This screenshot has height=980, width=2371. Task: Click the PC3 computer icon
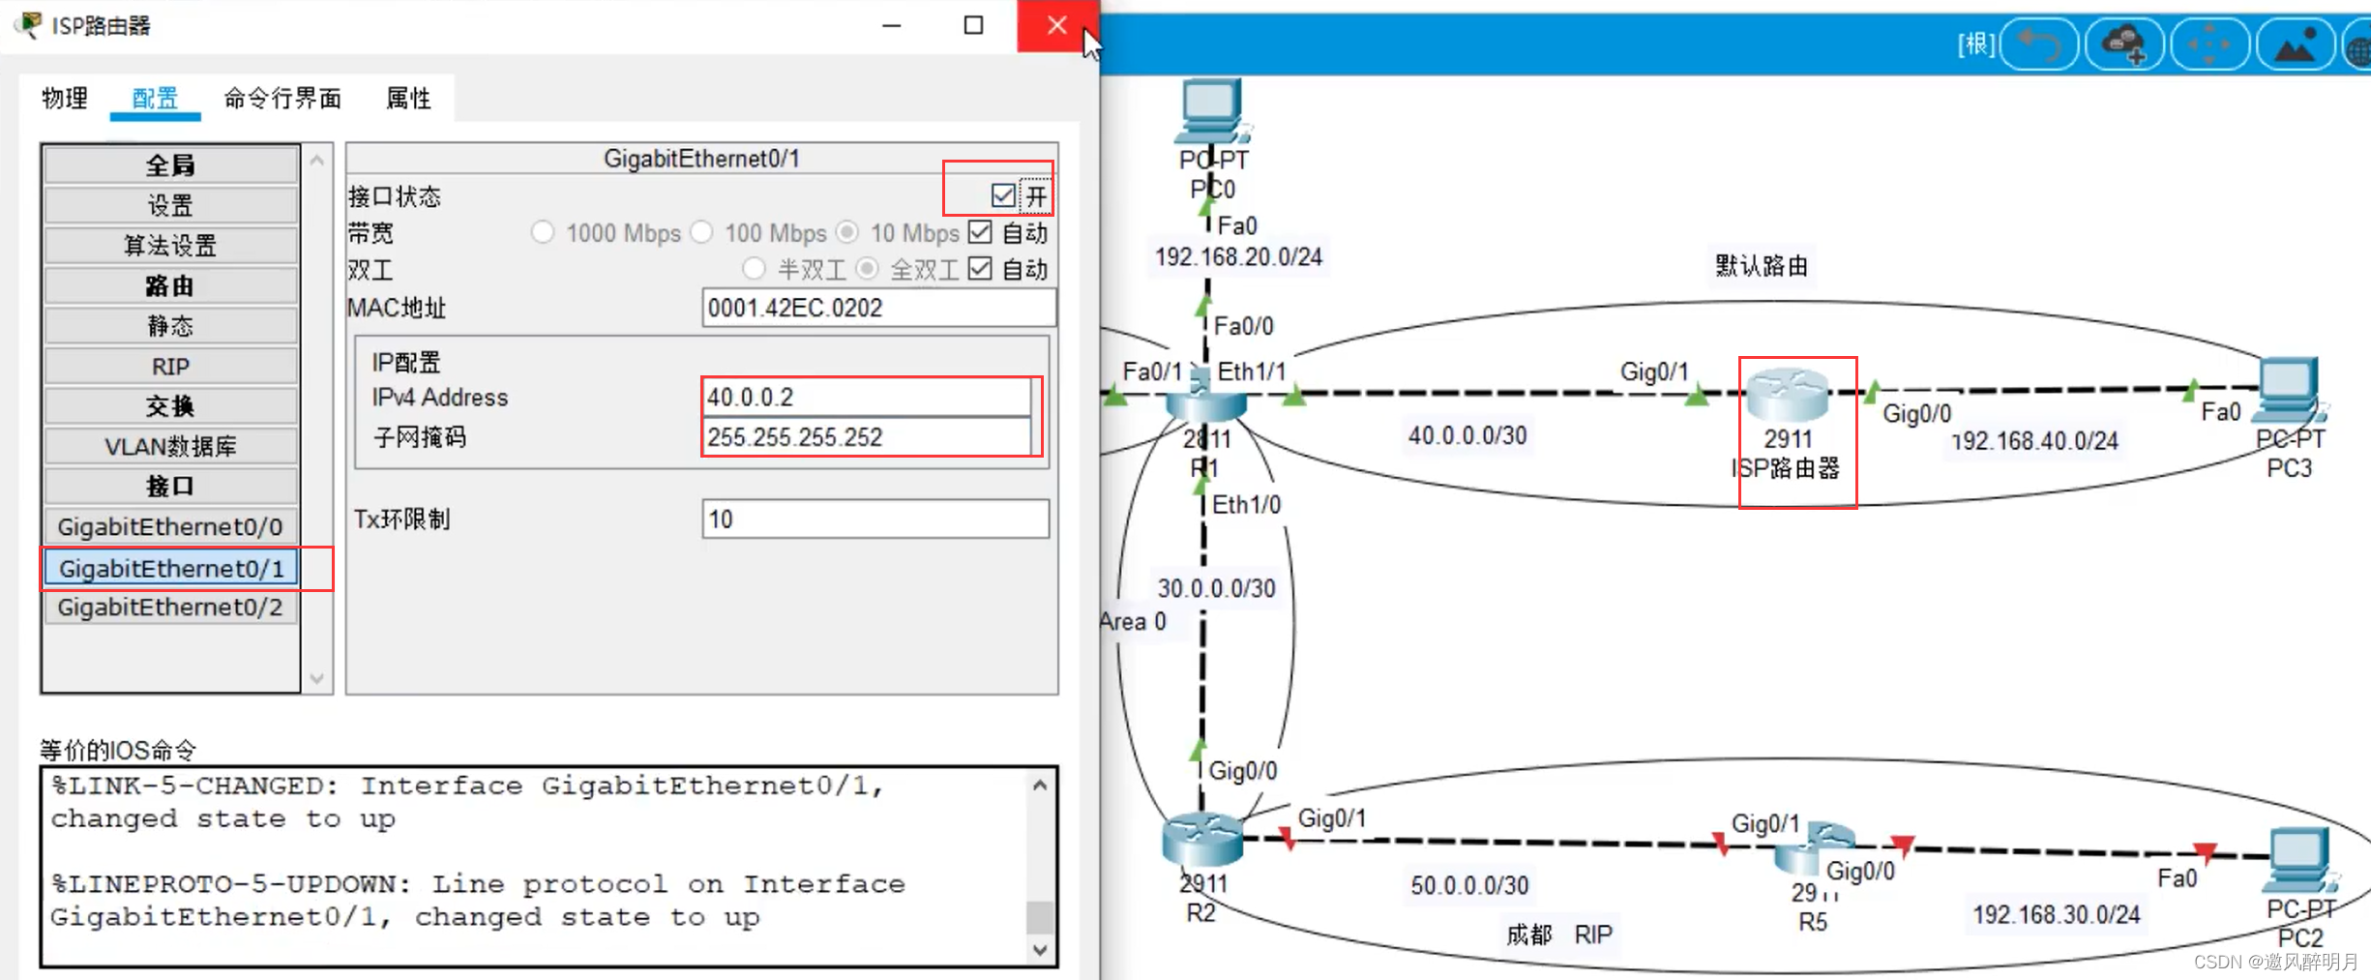[2289, 390]
